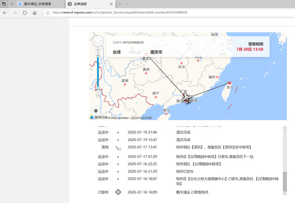
Task: Click the 发 diamond icon in 已取件 row
Action: tap(118, 192)
